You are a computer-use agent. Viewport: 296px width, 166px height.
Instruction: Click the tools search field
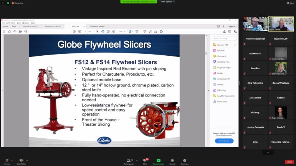pyautogui.click(x=224, y=38)
